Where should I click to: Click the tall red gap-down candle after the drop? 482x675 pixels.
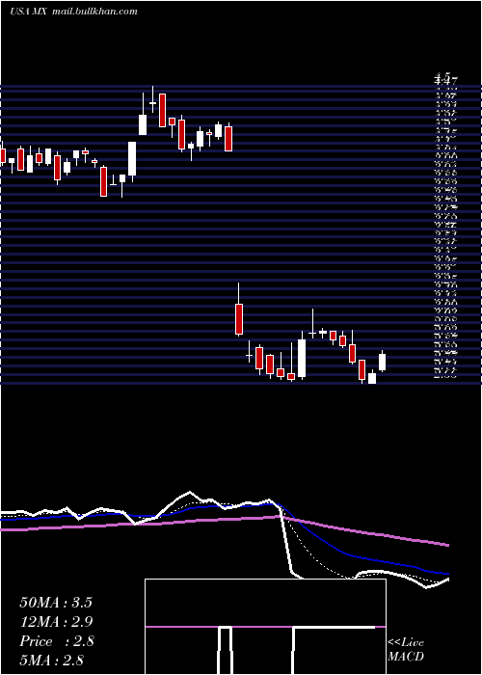[239, 319]
